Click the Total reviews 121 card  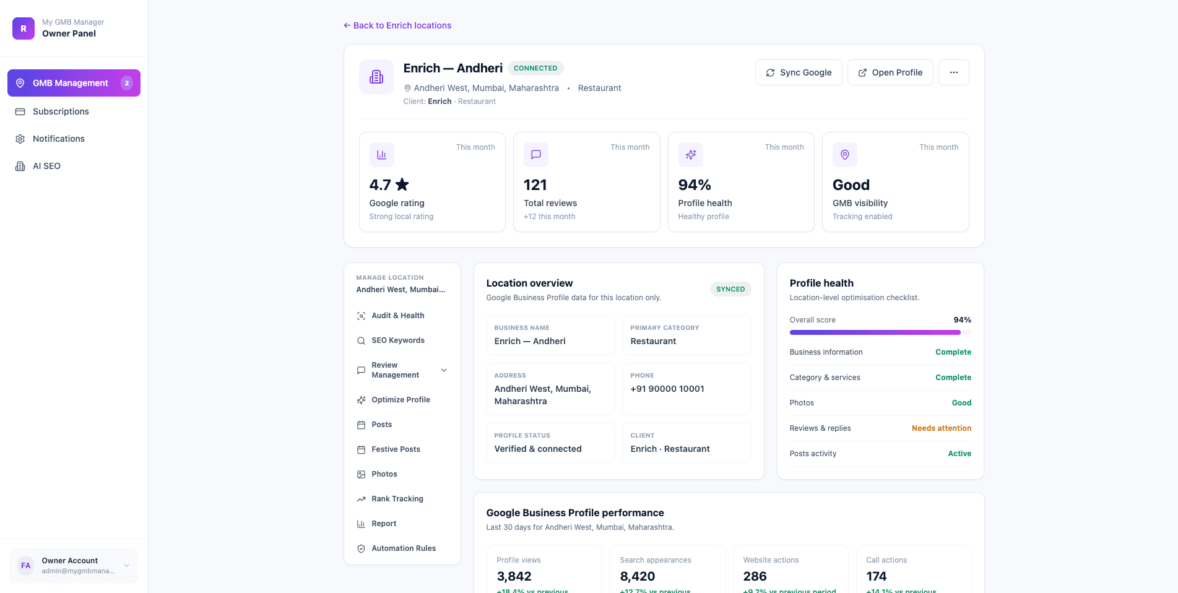[x=587, y=182]
